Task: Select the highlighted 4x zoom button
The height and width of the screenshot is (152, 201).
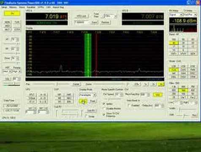Action: pos(161,84)
